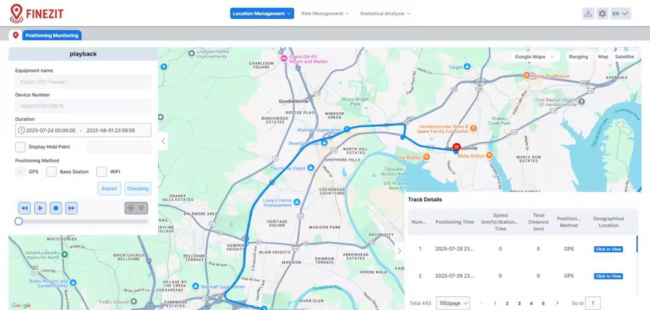Open the EN language dropdown
Image resolution: width=650 pixels, height=310 pixels.
[x=621, y=13]
